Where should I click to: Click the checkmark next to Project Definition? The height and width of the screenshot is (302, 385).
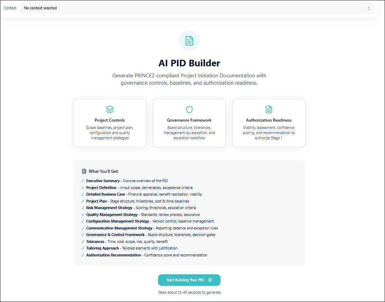83,188
